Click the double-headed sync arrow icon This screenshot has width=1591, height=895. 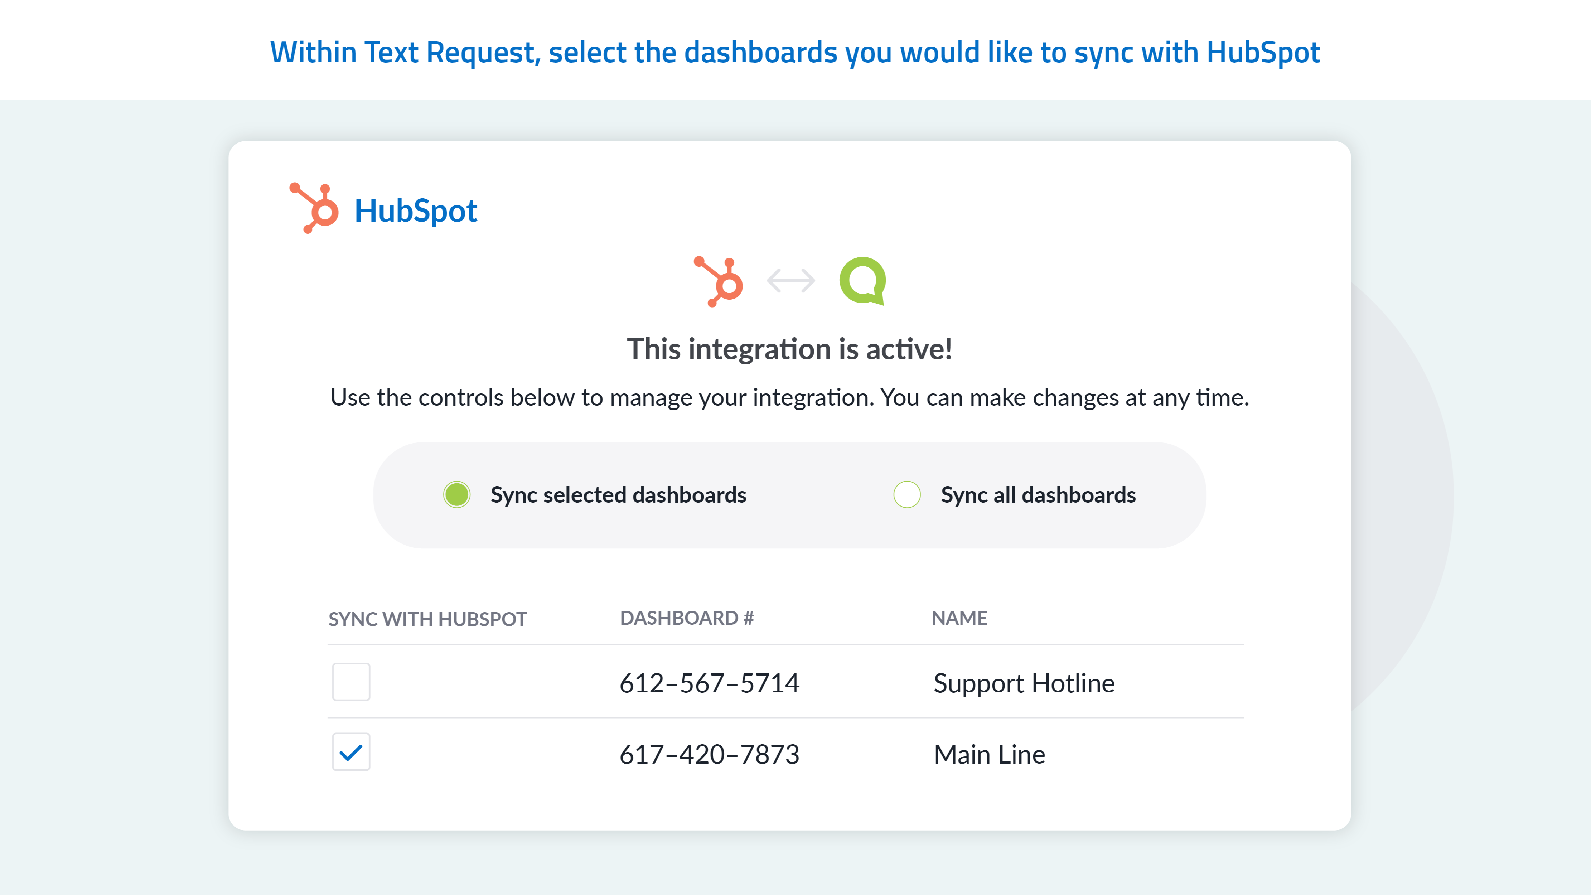[x=790, y=280]
